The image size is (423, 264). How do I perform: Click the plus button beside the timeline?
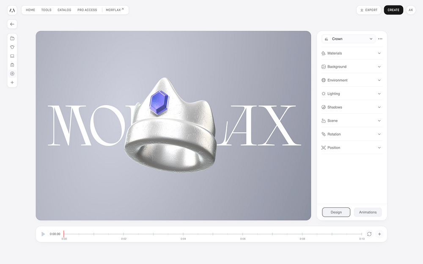click(379, 234)
